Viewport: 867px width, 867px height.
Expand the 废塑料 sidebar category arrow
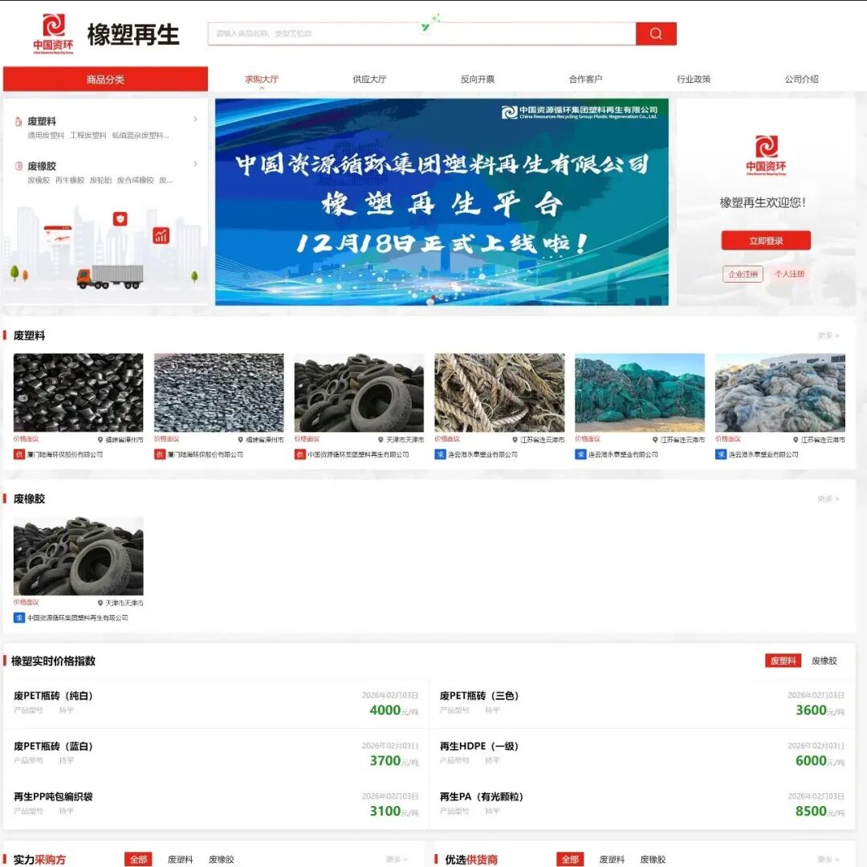tap(195, 120)
